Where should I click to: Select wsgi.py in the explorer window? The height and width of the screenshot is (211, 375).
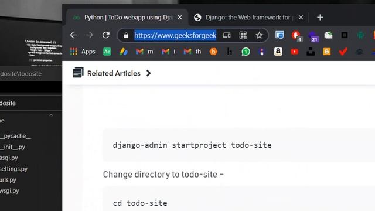[9, 191]
